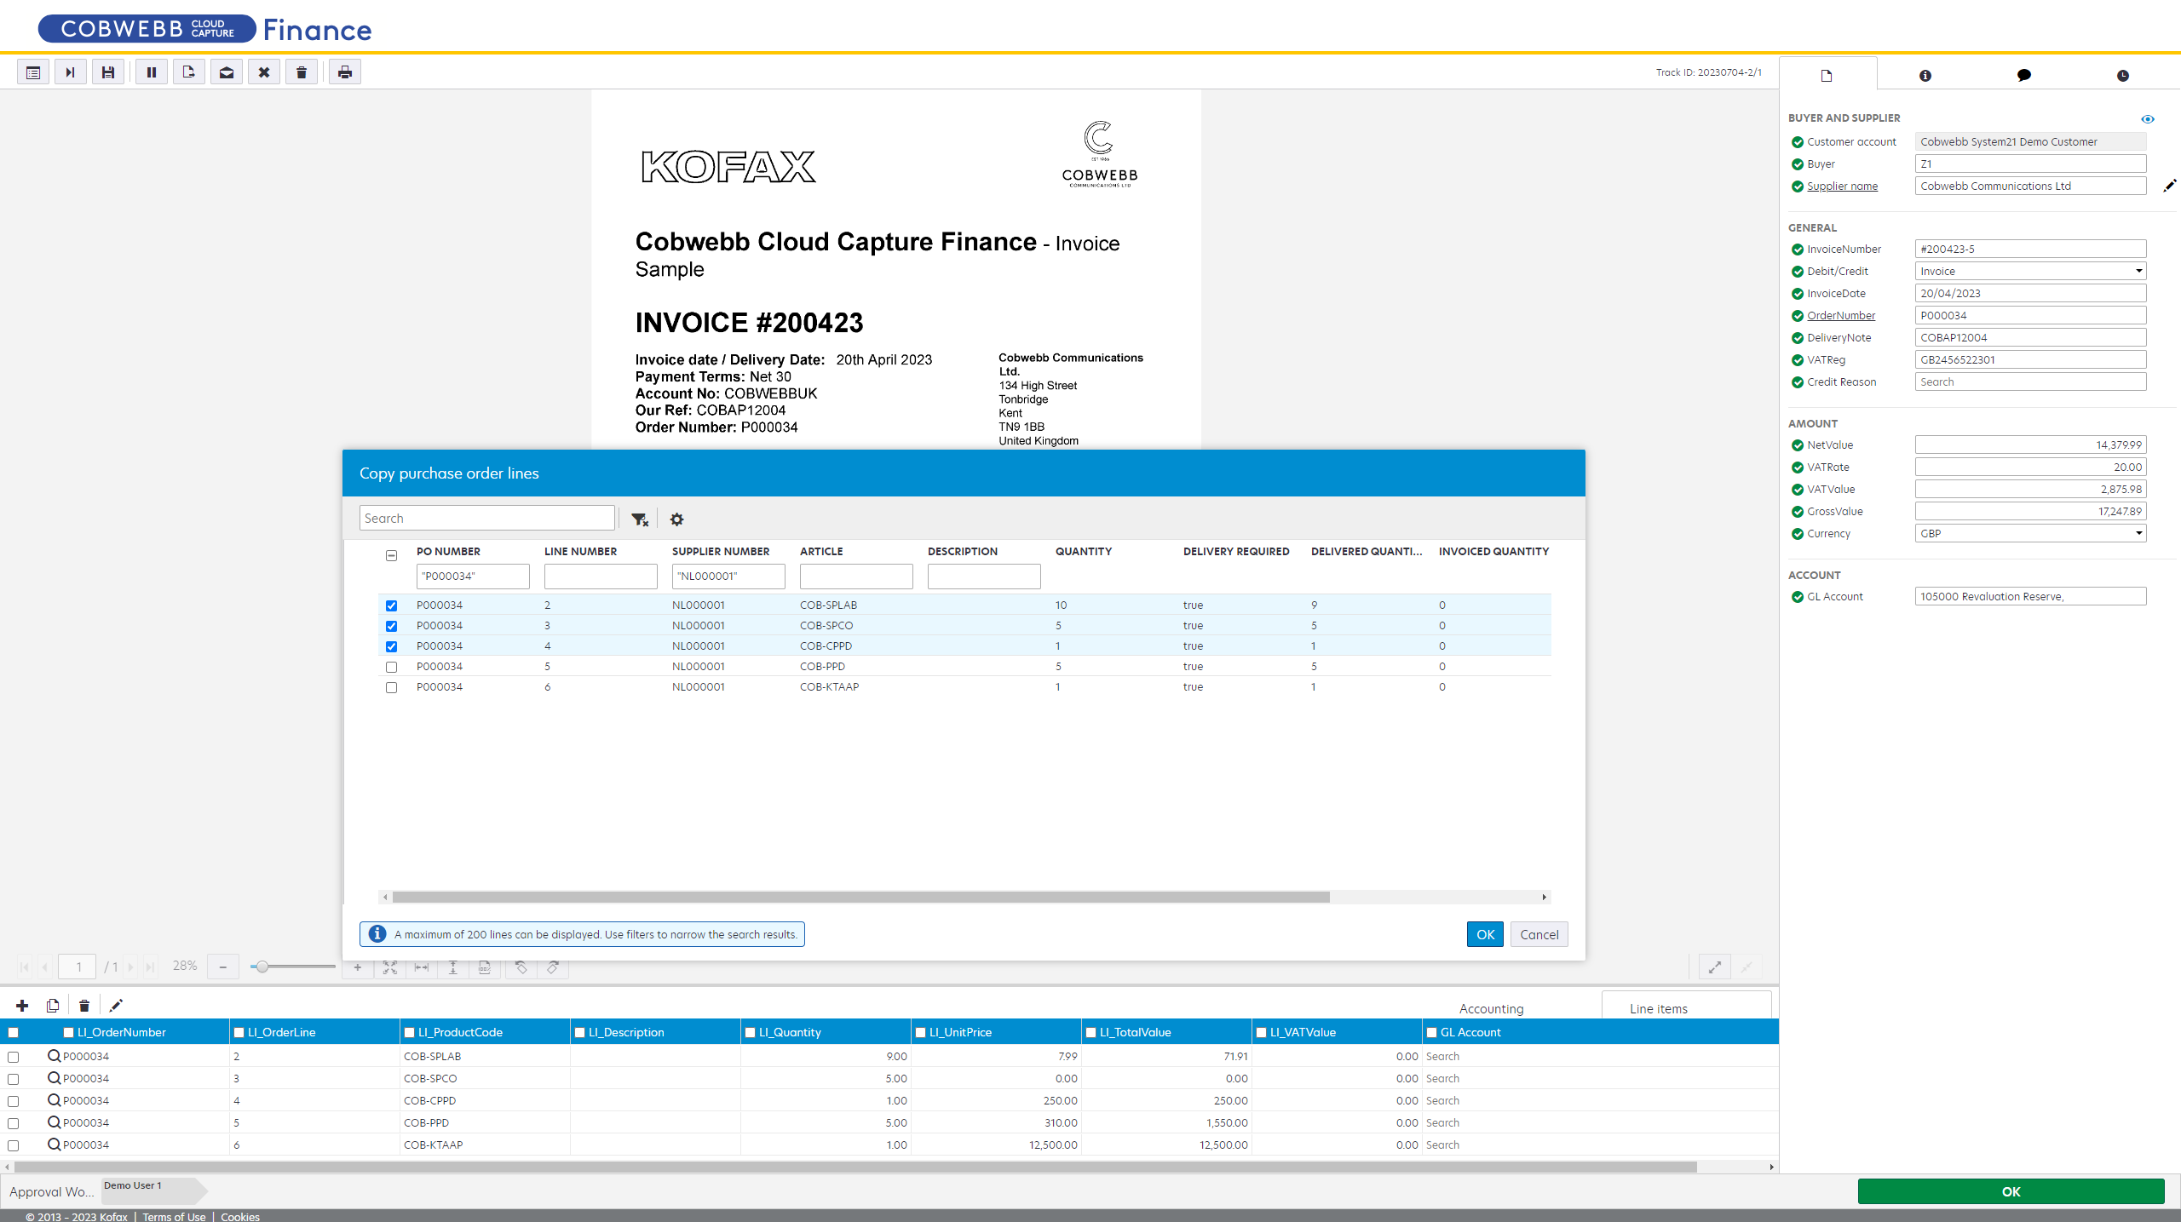Viewport: 2181px width, 1222px height.
Task: Click the print icon in toolbar
Action: 344,72
